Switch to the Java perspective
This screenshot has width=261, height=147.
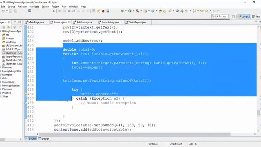pos(256,16)
